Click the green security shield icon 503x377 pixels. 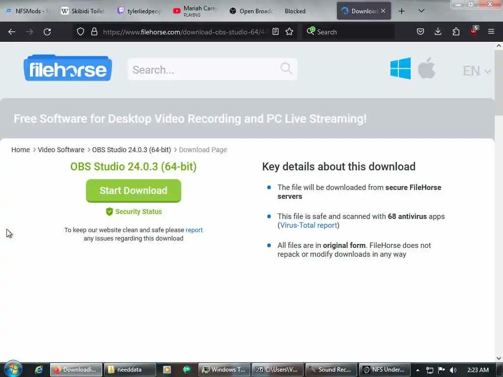(x=110, y=212)
